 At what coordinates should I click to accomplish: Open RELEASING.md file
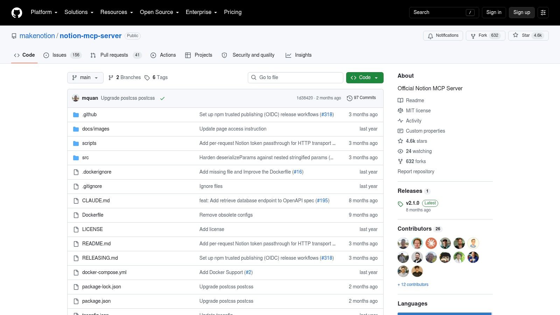tap(100, 258)
